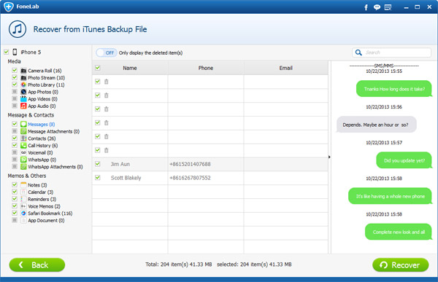Select the Voice Memos (2) category
Image resolution: width=438 pixels, height=282 pixels.
(44, 206)
